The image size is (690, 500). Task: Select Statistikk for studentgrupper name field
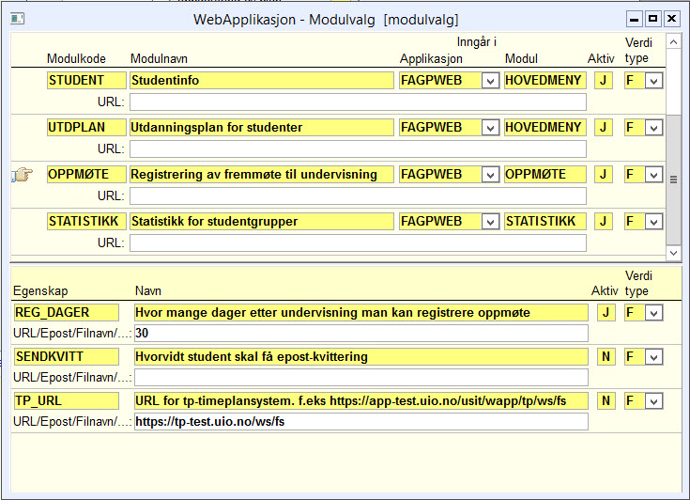[262, 222]
